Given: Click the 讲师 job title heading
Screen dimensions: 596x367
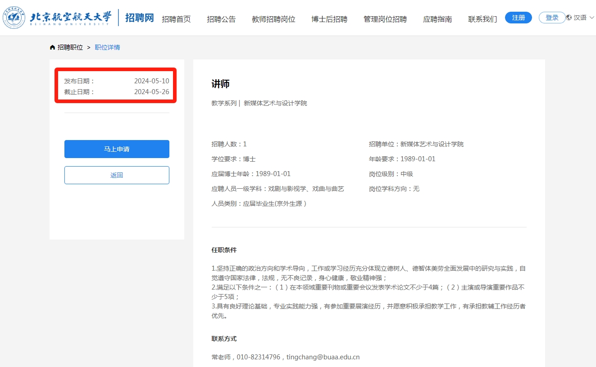Looking at the screenshot, I should [x=221, y=84].
